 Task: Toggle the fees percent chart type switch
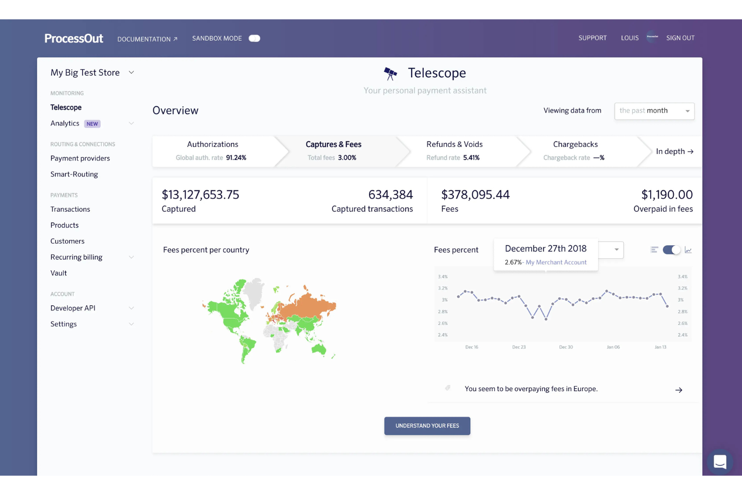671,250
